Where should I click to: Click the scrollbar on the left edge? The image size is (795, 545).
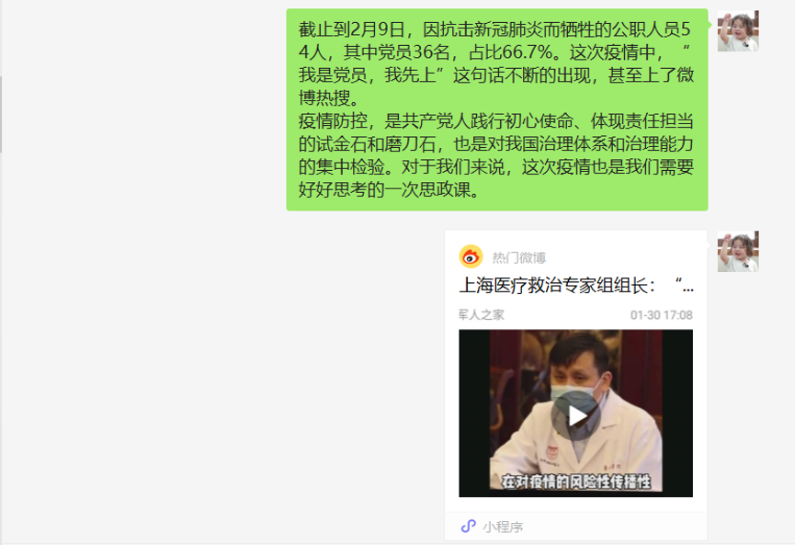[x=1, y=114]
